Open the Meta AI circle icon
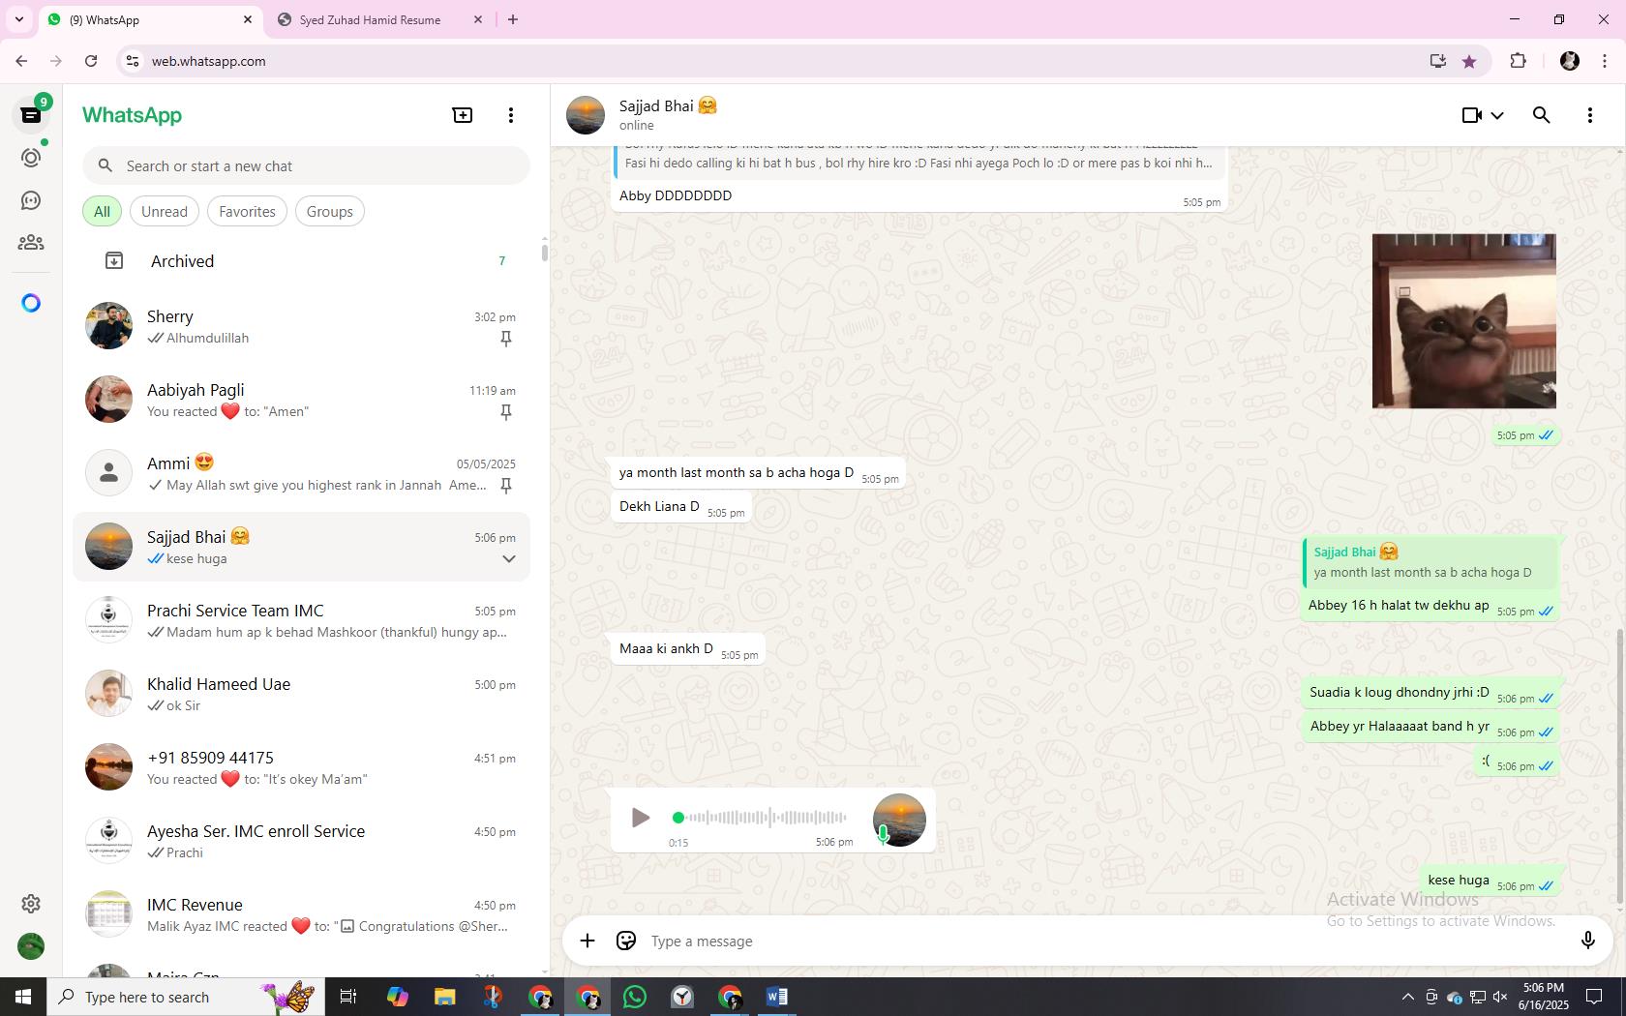 (31, 303)
